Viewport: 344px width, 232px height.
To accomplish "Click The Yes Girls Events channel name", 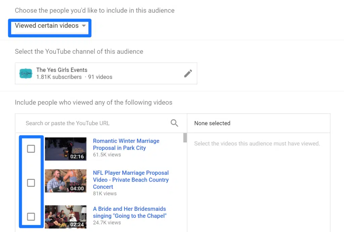I will 62,70.
